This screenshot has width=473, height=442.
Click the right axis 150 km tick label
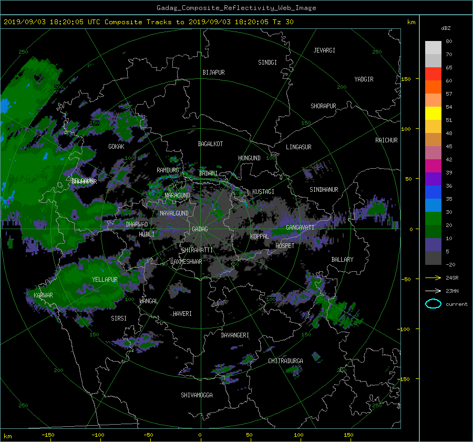click(x=406, y=79)
